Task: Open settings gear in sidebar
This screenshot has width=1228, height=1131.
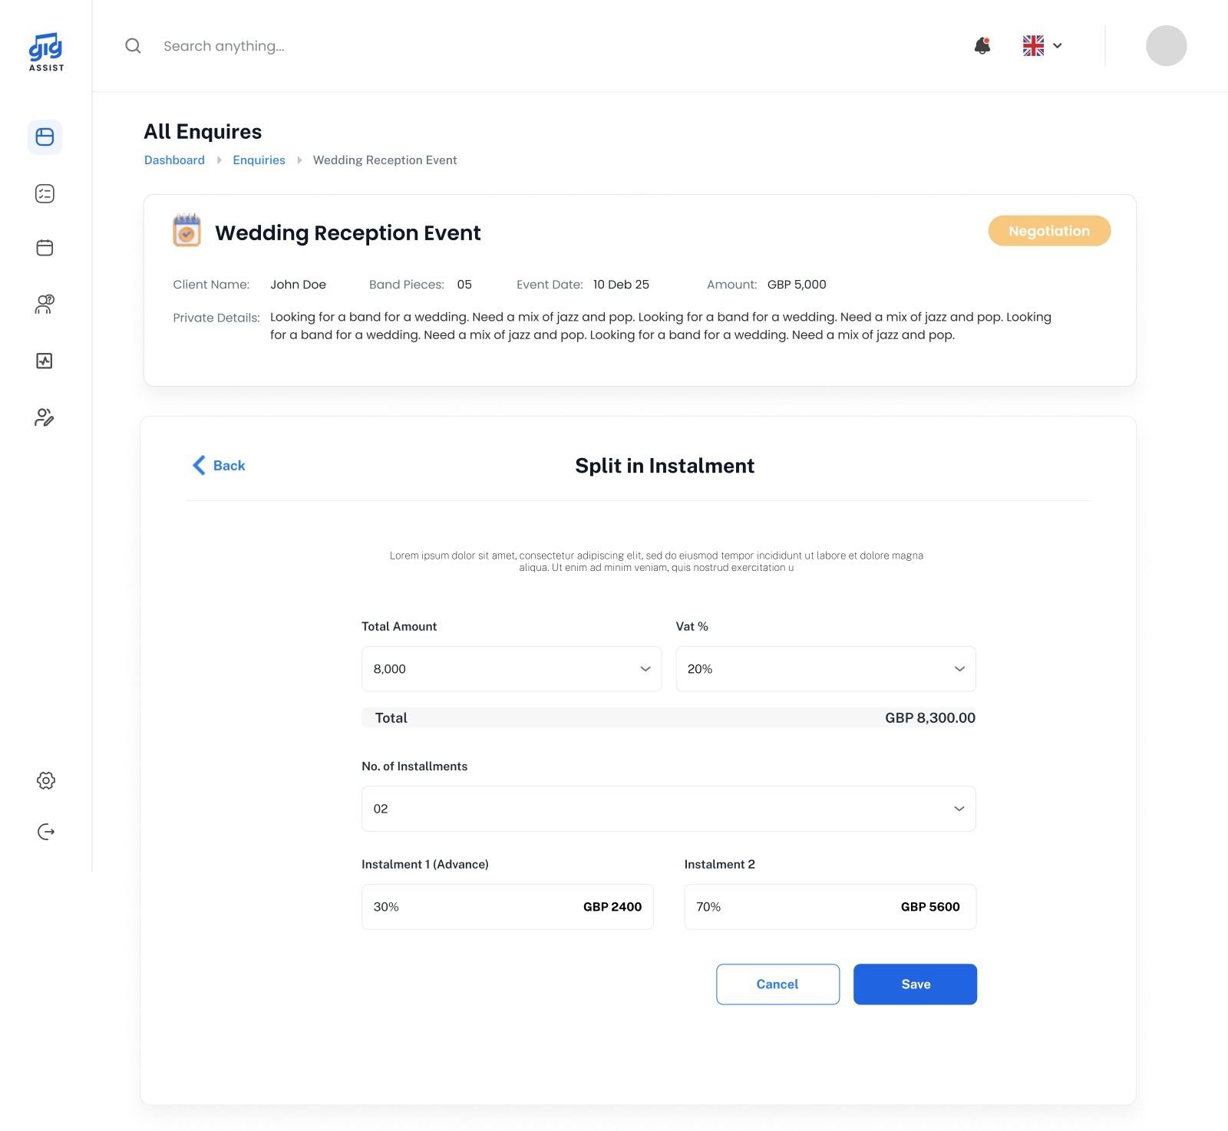Action: [46, 781]
